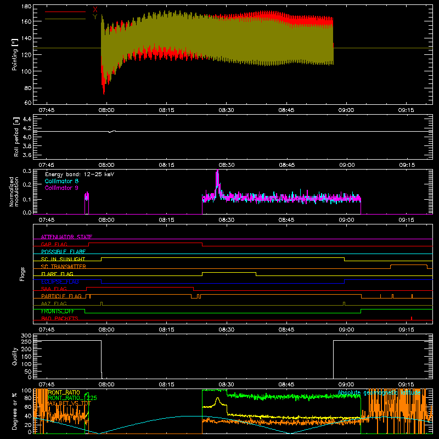Click the '250' tick on quality axis
439x439 pixels.
click(26, 341)
